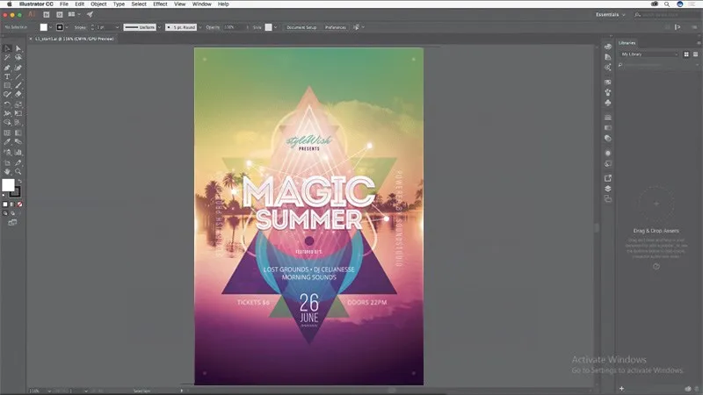Screen dimensions: 703x395
Task: Click the Preferences button
Action: click(336, 27)
